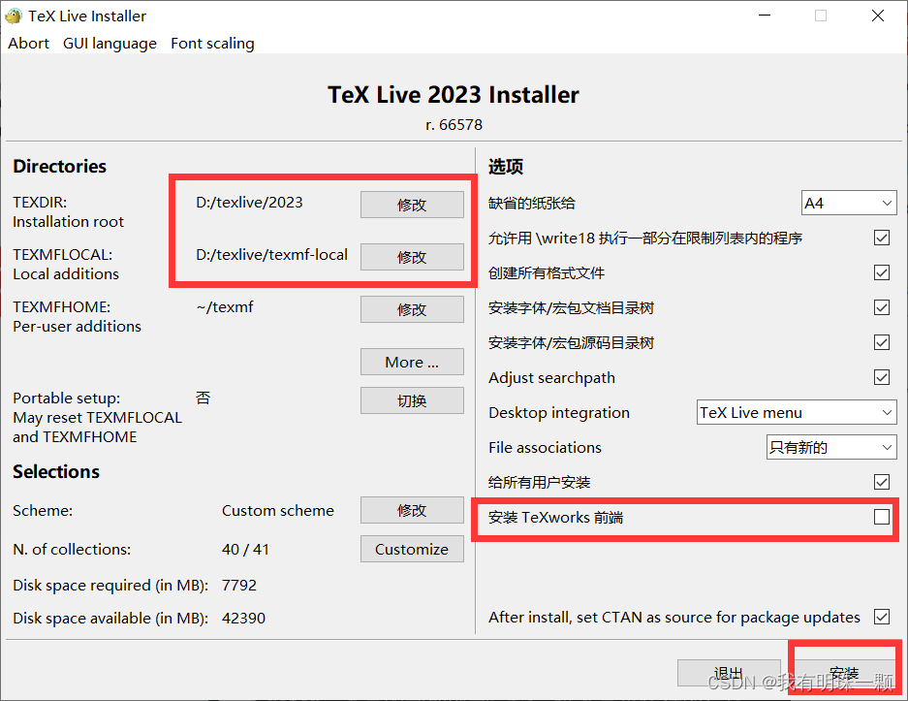Open the GUI language menu
The width and height of the screenshot is (908, 701).
(110, 44)
